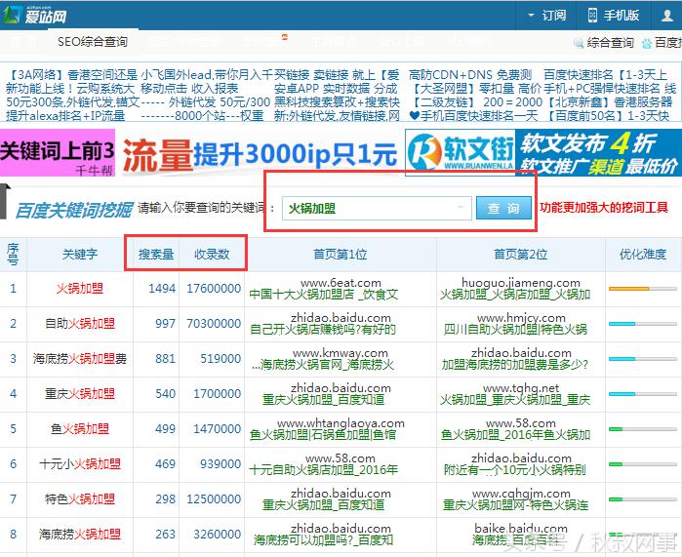Open the 软文街 banner ad
The image size is (682, 557).
[x=543, y=152]
